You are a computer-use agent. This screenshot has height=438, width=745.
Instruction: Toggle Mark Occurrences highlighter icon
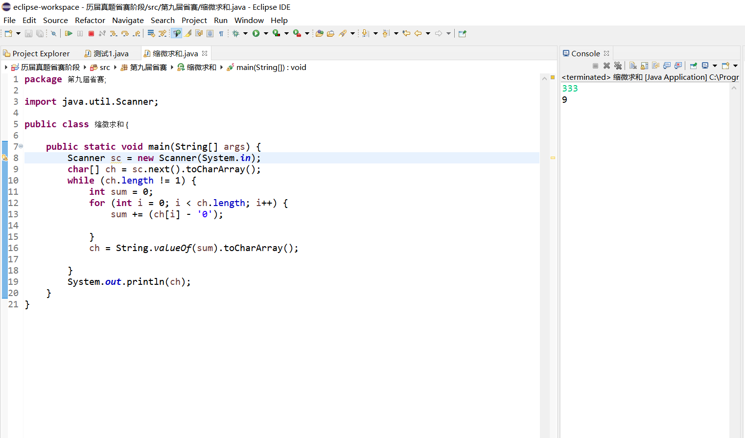click(187, 33)
